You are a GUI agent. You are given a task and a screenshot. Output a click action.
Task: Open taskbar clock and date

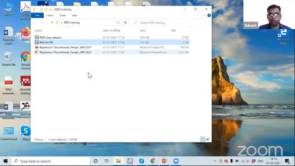click(x=273, y=161)
